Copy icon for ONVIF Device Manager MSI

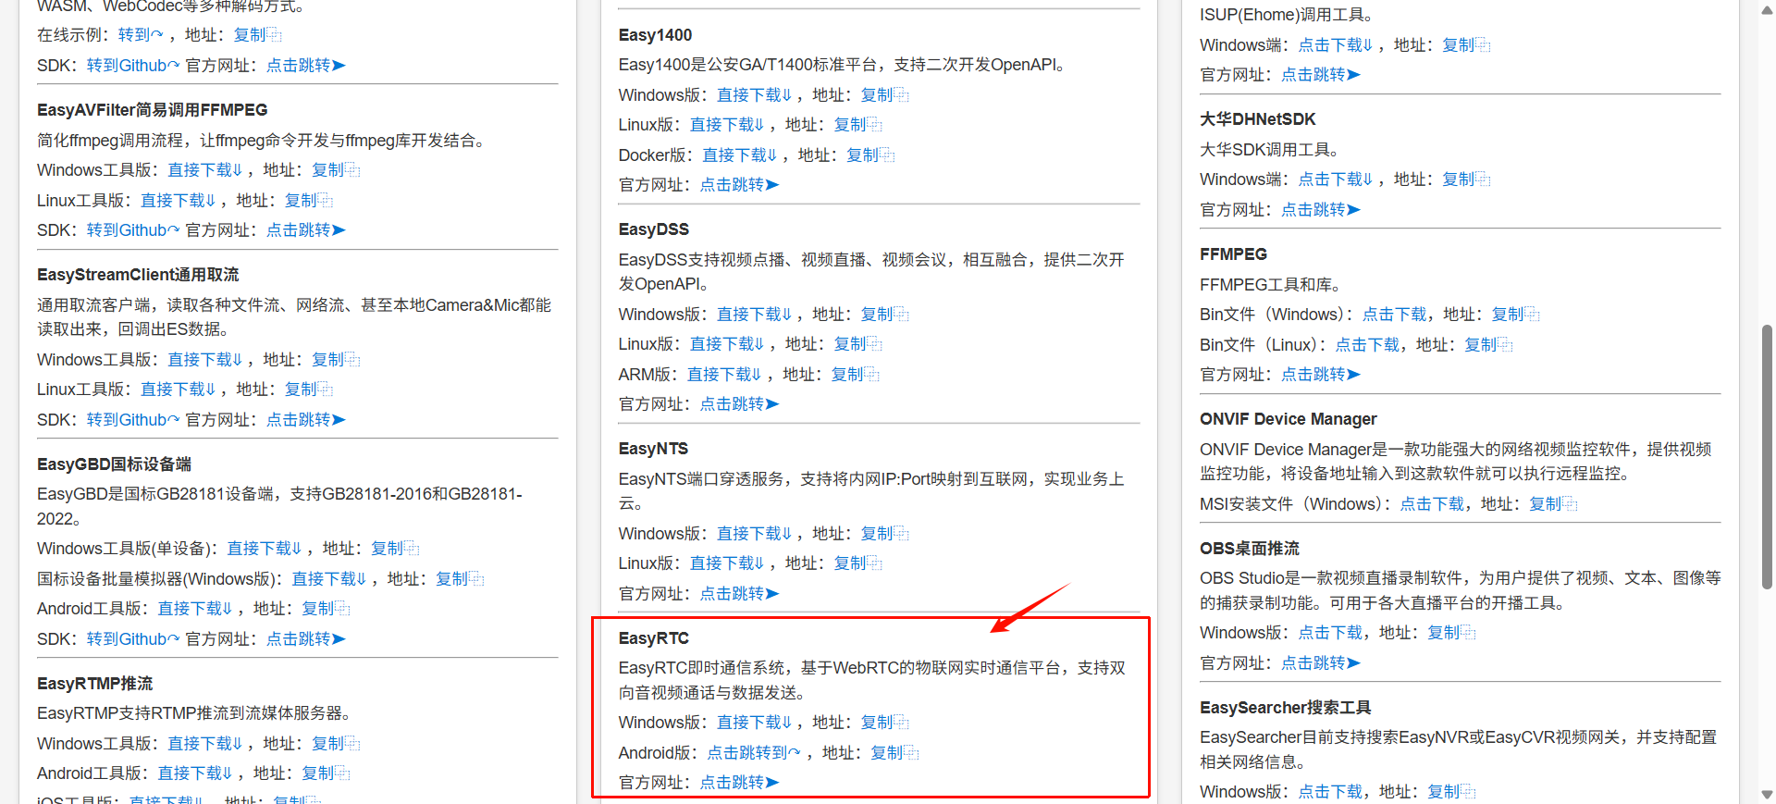1570,504
